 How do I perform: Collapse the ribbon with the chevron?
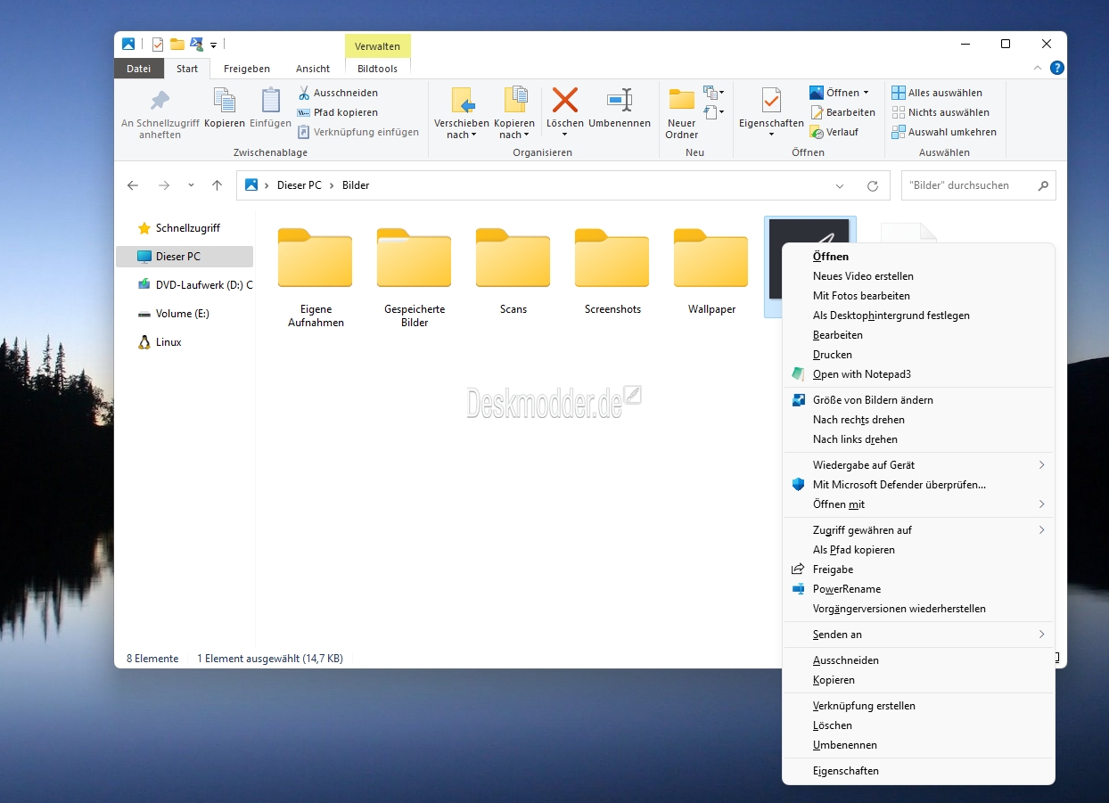(1037, 68)
